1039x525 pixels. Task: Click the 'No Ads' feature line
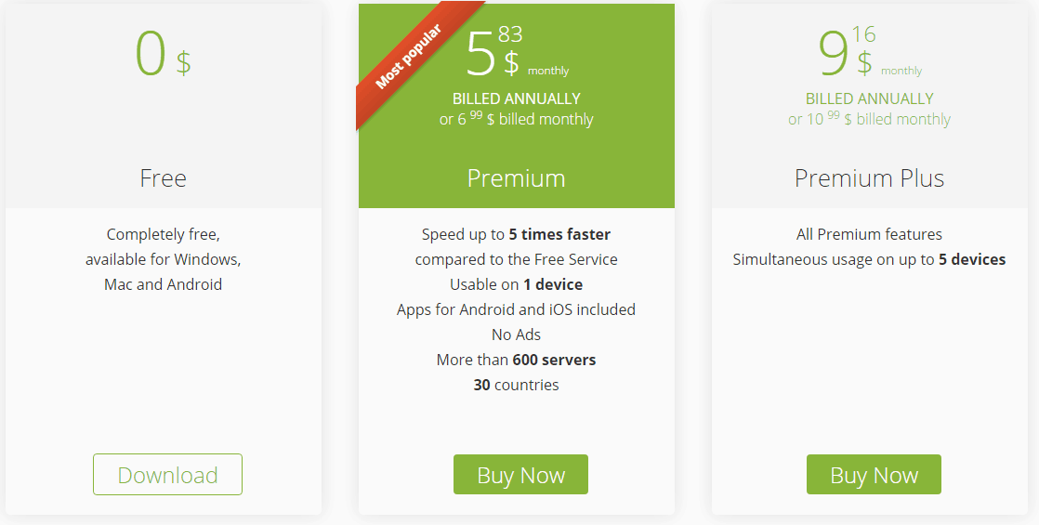(x=516, y=335)
